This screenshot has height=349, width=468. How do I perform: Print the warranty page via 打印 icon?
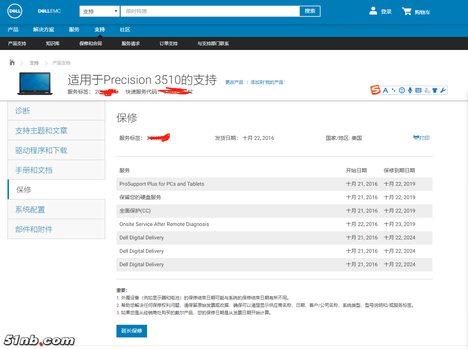pos(421,137)
